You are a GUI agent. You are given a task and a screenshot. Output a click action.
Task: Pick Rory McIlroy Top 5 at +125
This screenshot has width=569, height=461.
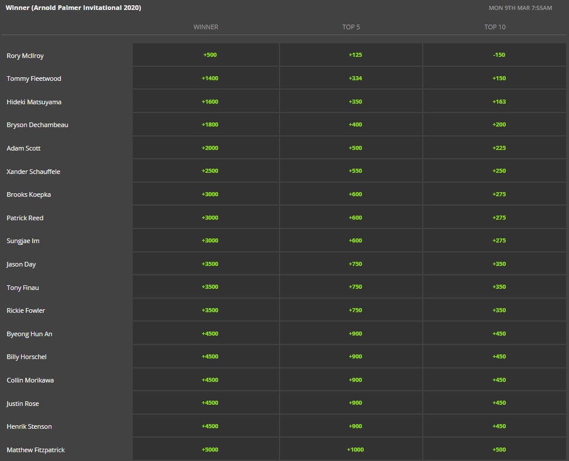click(x=351, y=55)
